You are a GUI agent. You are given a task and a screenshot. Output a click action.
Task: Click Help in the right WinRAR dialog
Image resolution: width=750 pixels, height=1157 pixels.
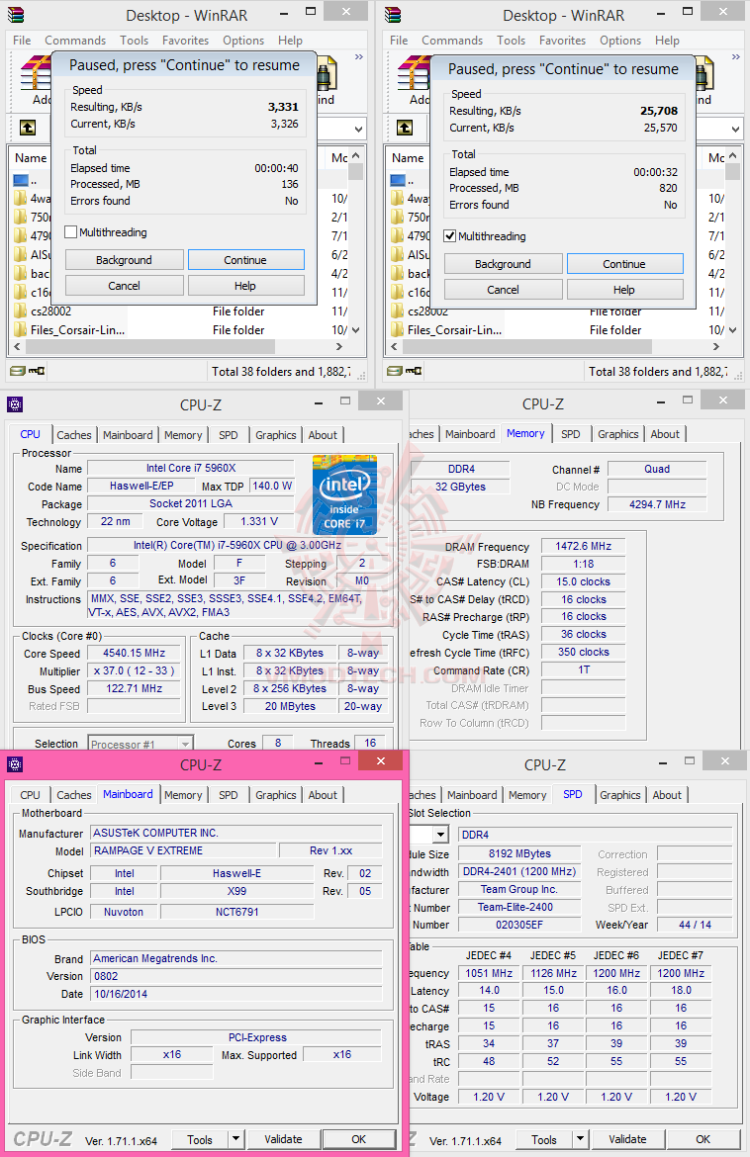(x=623, y=290)
